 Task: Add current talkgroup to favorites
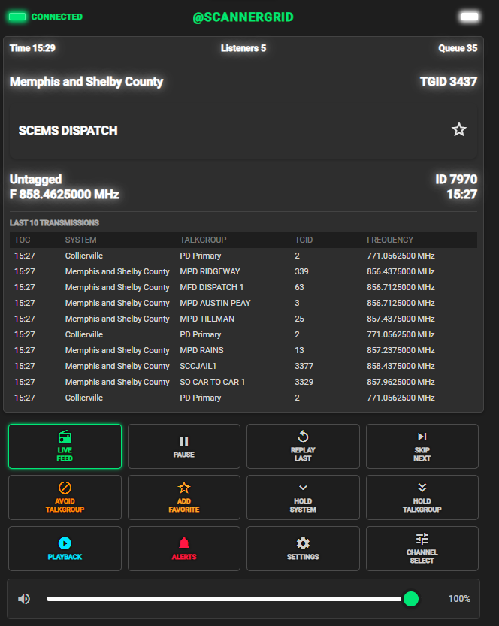[184, 497]
